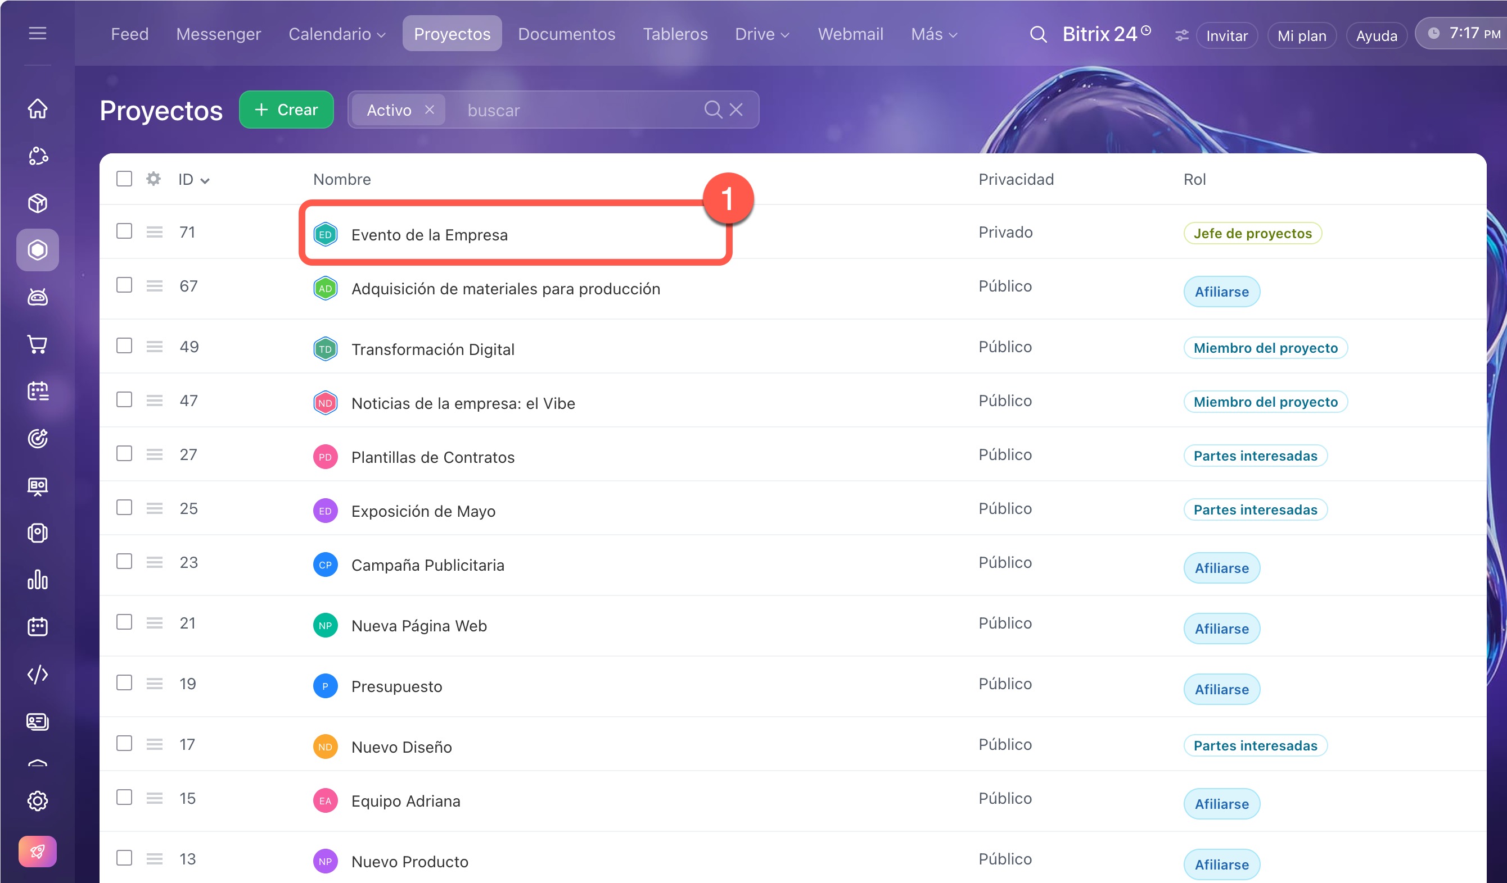Check the box for project 25
Screen dimensions: 1507x883
(x=124, y=507)
